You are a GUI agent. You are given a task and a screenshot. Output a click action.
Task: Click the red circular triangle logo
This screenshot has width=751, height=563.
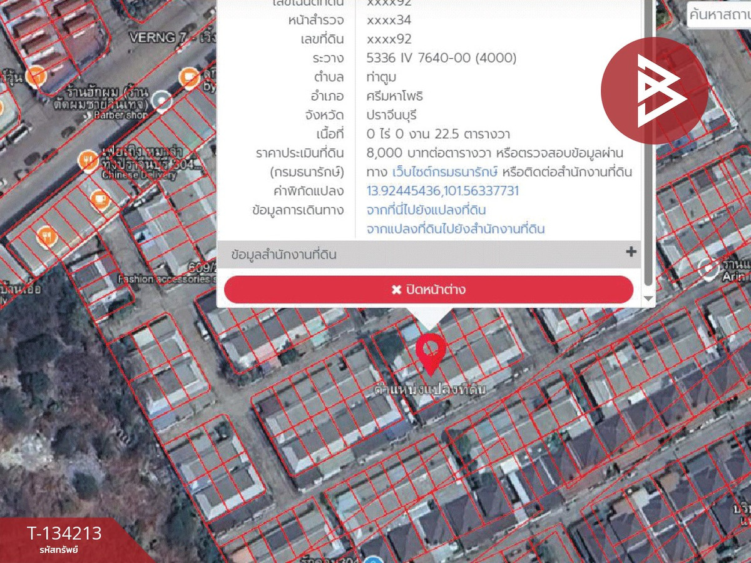[655, 91]
